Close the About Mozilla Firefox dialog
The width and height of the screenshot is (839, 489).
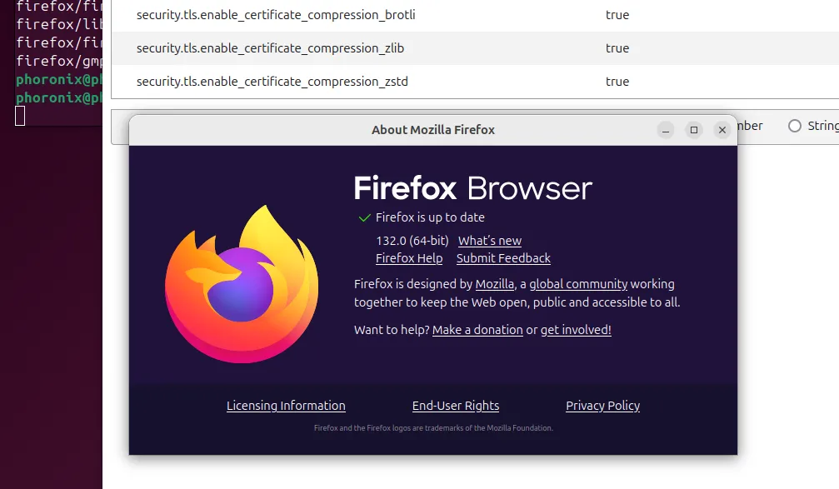point(722,130)
